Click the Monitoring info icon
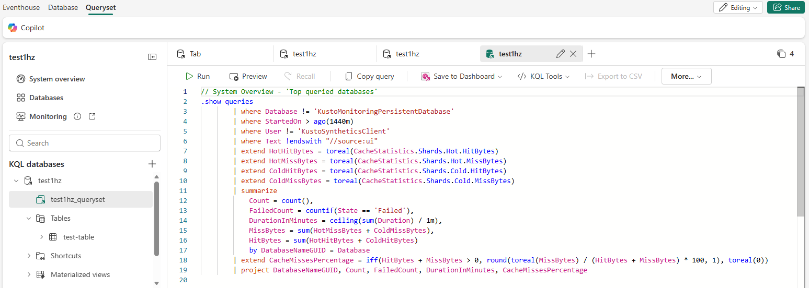 coord(77,116)
